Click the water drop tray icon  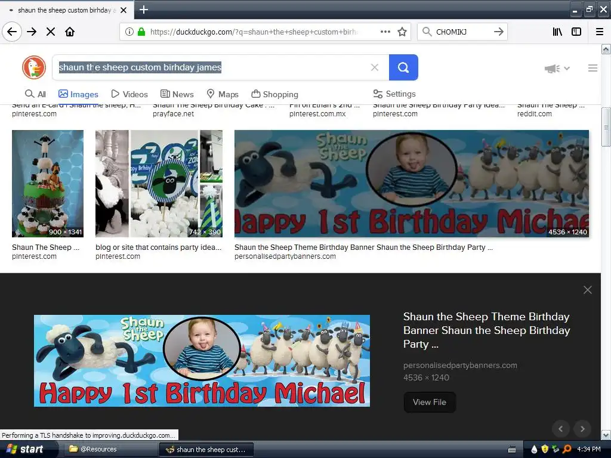point(534,450)
